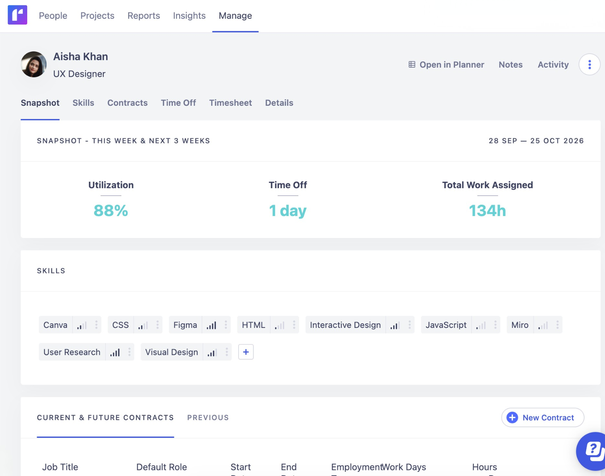This screenshot has width=605, height=476.
Task: Click User Research skill level bars
Action: coord(115,352)
